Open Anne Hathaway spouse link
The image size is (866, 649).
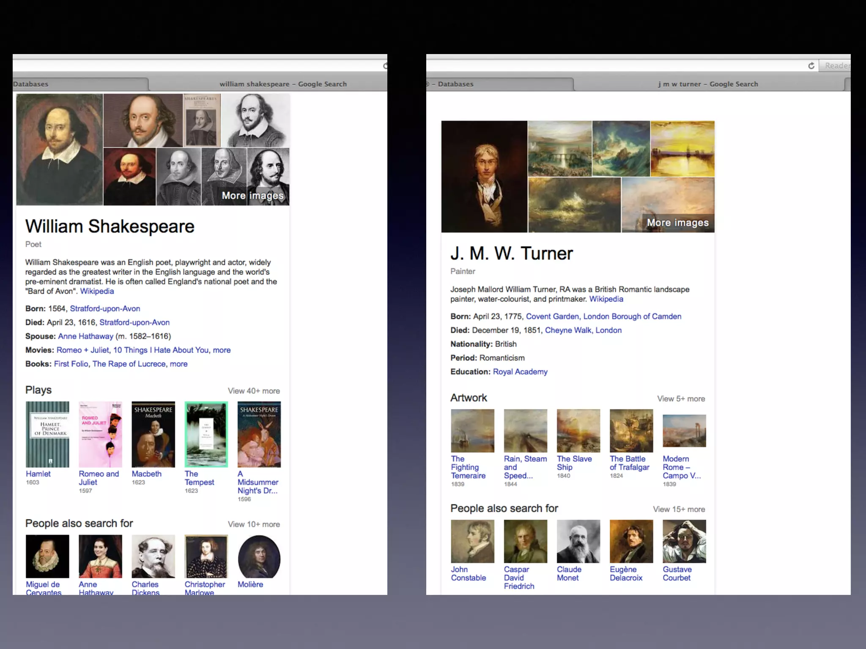pos(85,336)
